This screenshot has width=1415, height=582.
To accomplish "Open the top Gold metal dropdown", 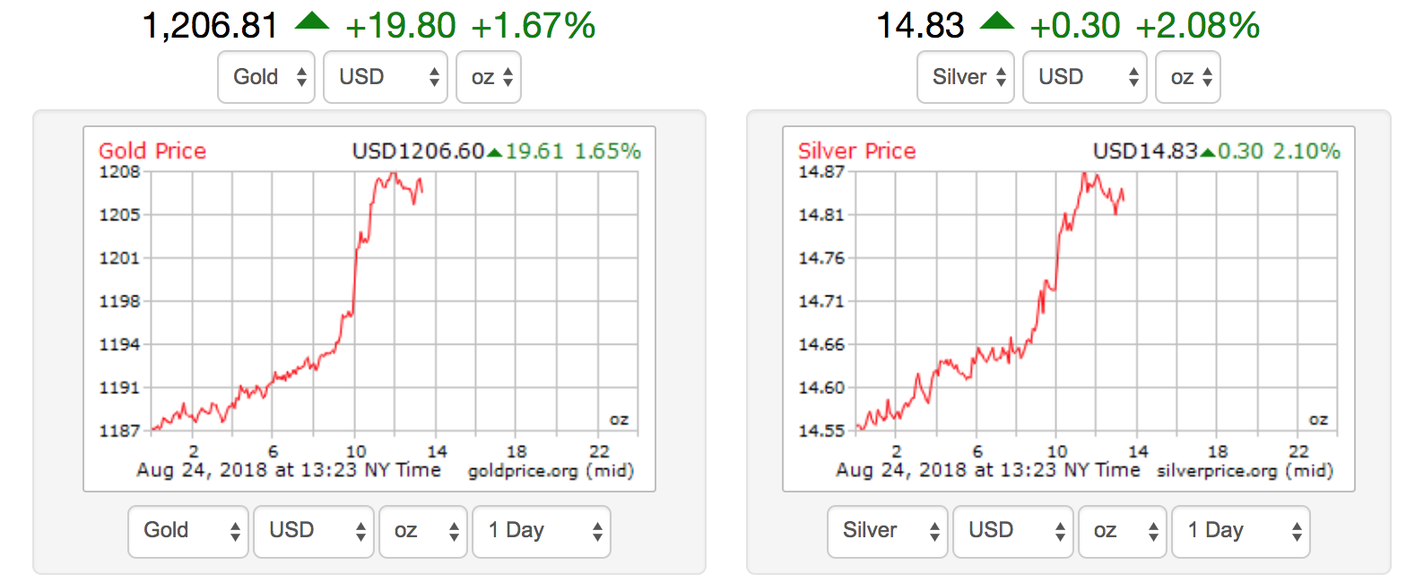I will (266, 77).
